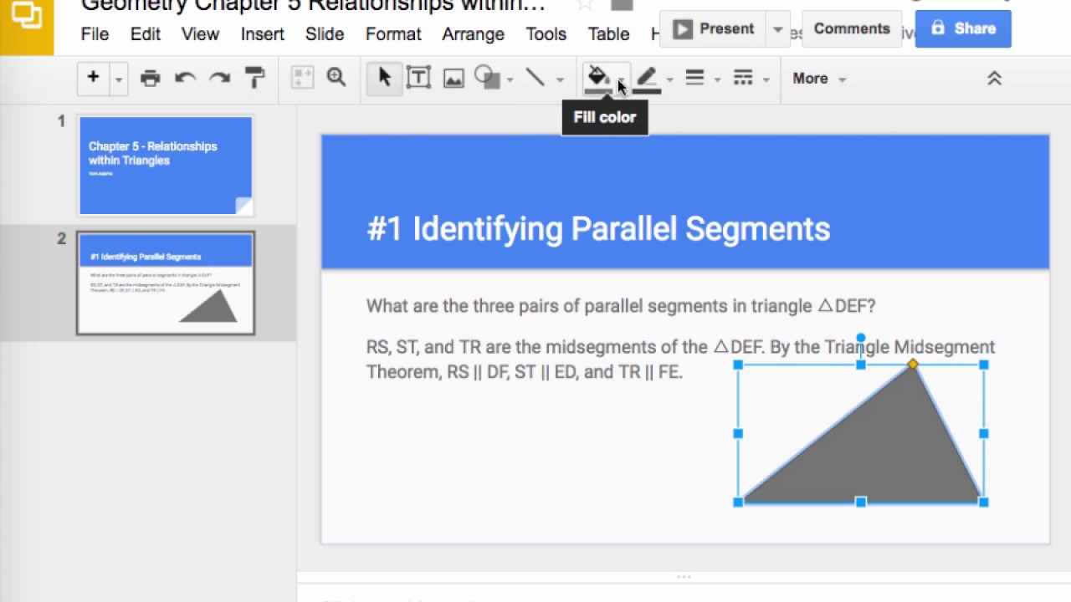Click the yellow diamond adjustment handle
Viewport: 1071px width, 602px height.
coord(913,365)
